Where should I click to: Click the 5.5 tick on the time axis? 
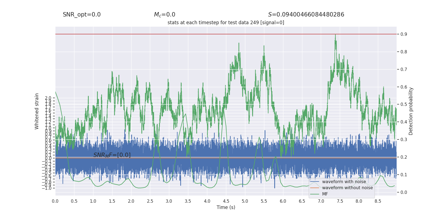[264, 201]
